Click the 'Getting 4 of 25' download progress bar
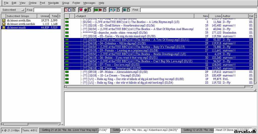This screenshot has height=134, width=258. [146, 130]
